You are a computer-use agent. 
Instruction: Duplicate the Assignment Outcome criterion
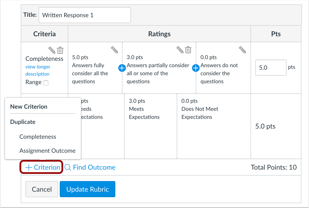[x=47, y=151]
